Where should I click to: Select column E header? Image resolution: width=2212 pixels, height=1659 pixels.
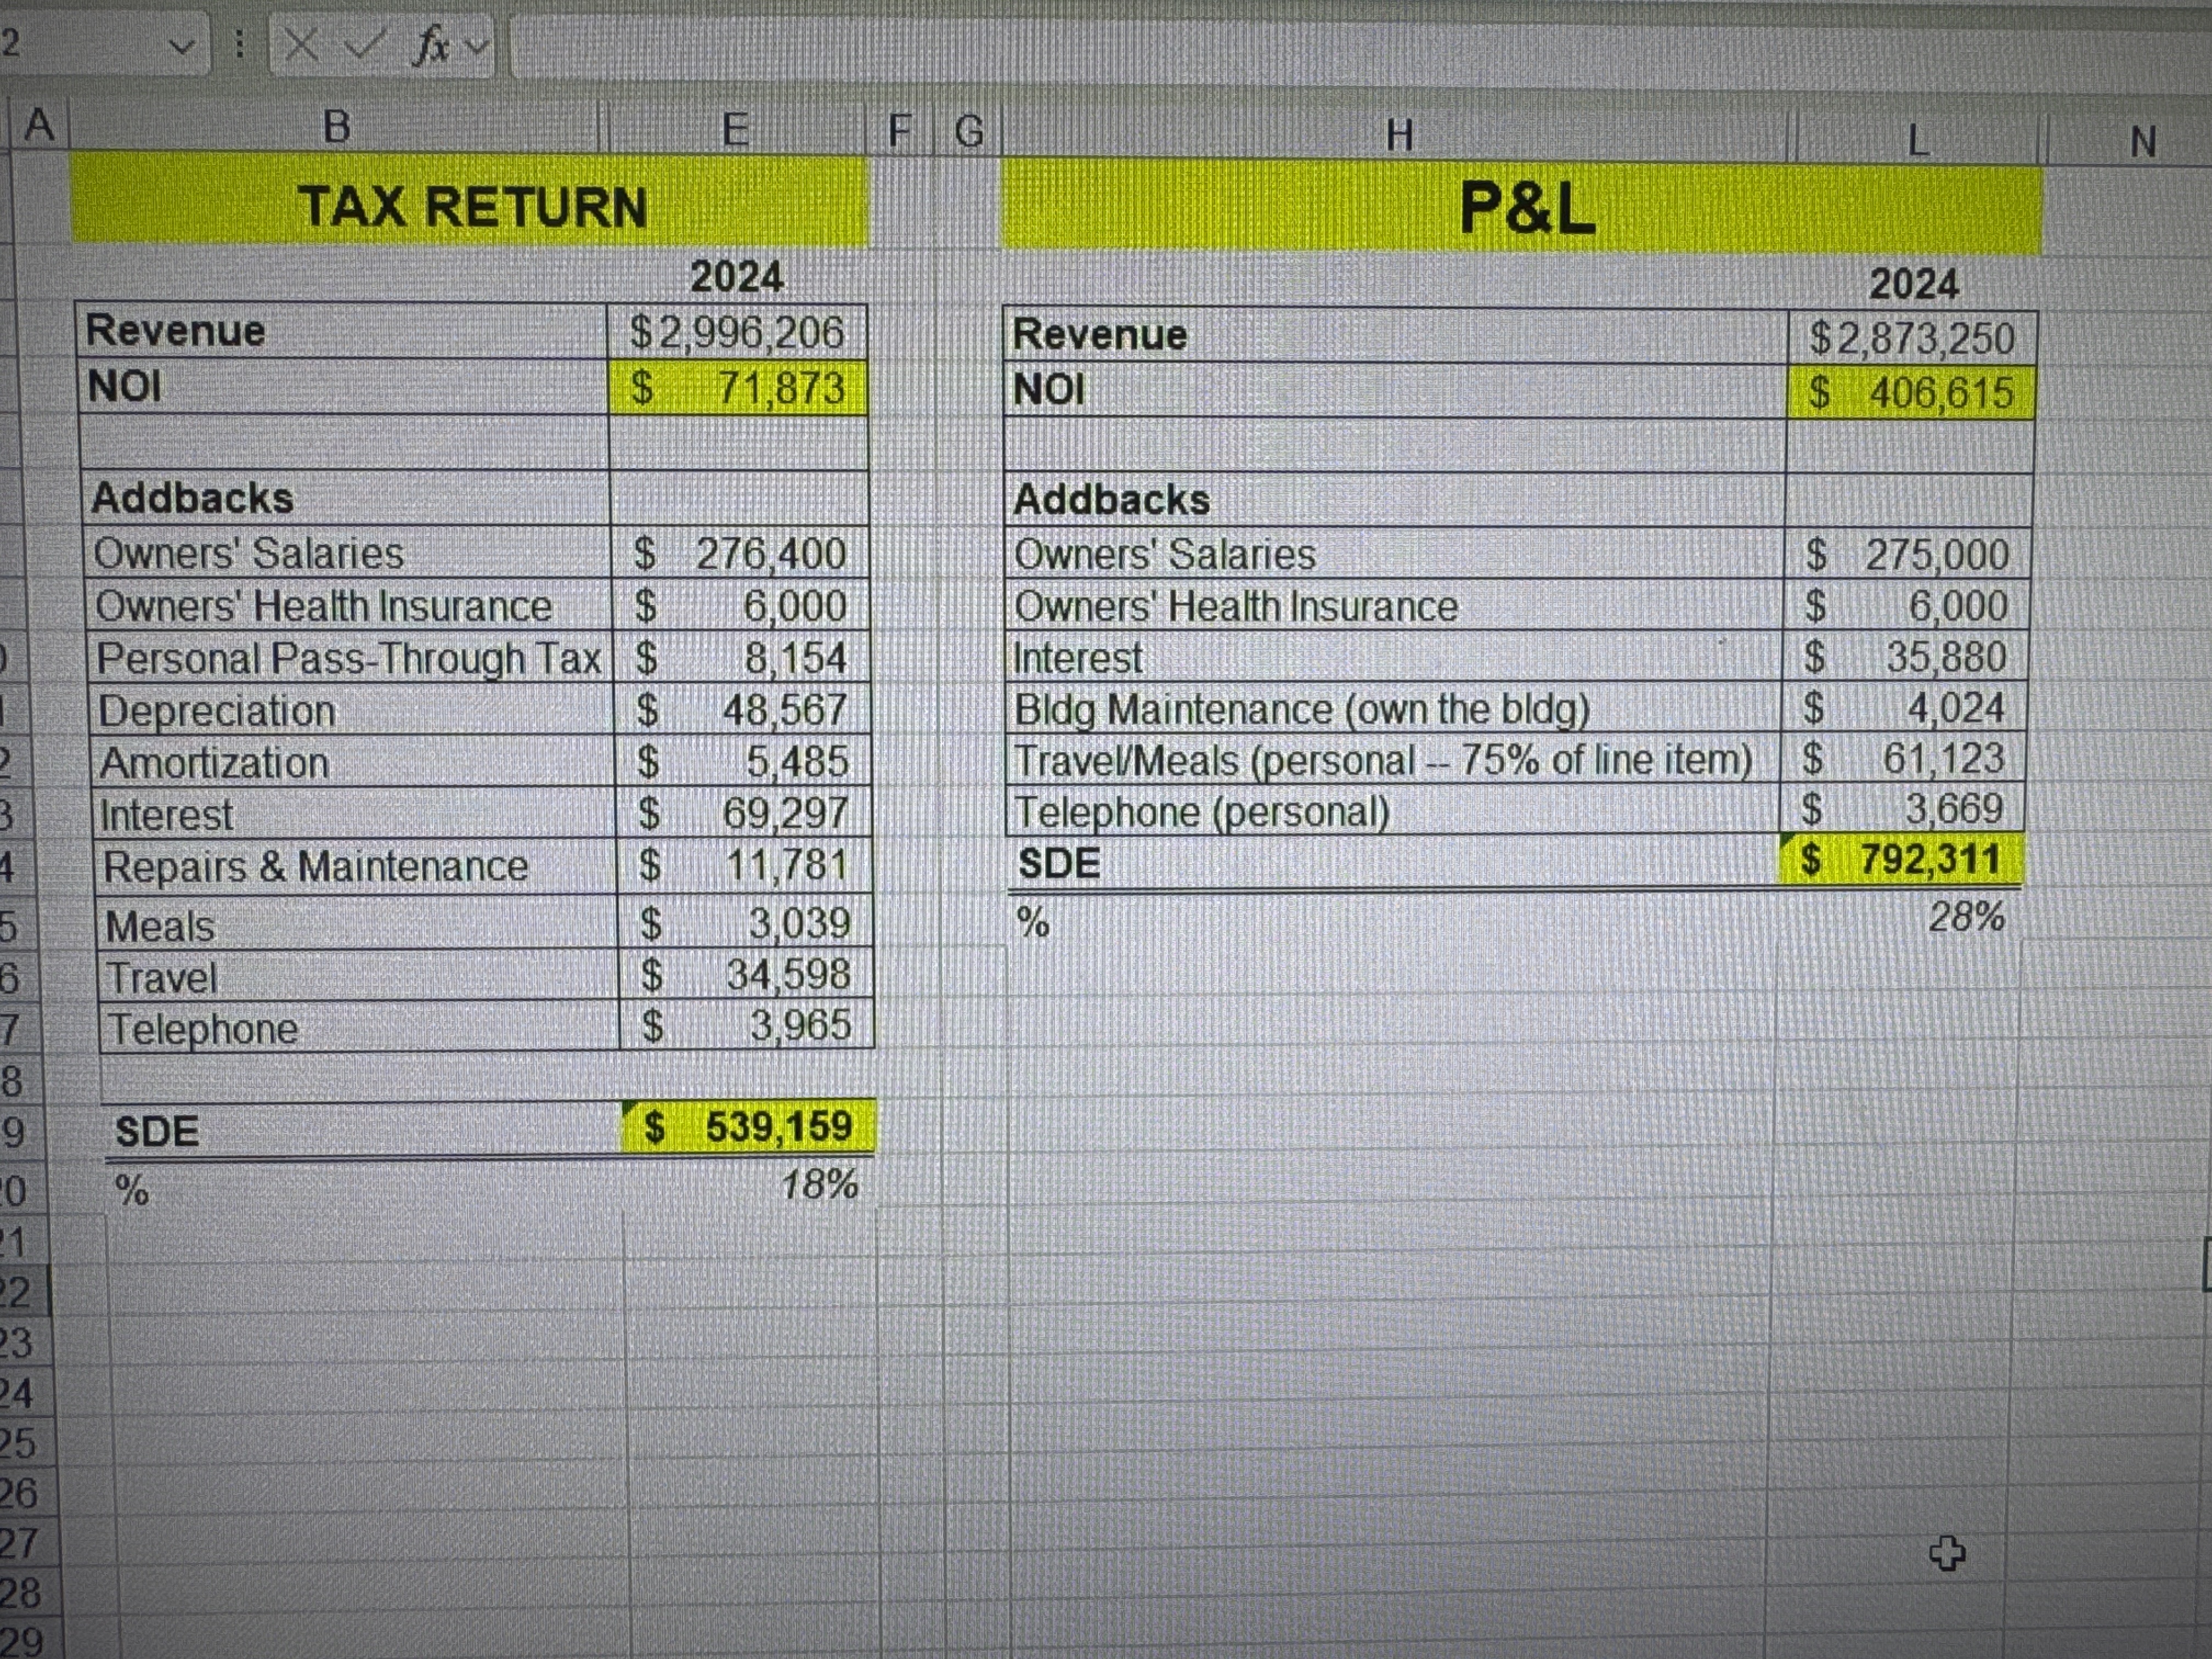click(735, 129)
